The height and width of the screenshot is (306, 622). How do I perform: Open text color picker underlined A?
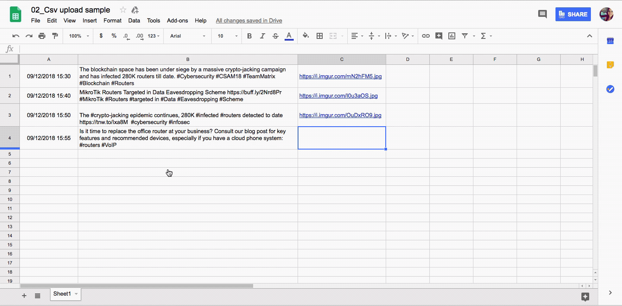coord(289,36)
